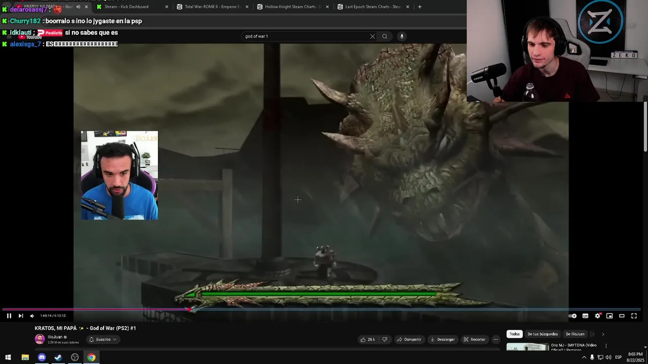Screen dimensions: 648x364
Task: Open the taskbar clock 8:03 PM
Action: pyautogui.click(x=635, y=357)
